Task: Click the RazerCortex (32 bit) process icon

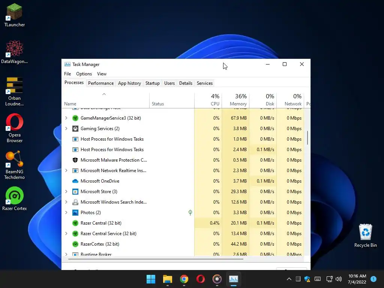Action: click(75, 244)
